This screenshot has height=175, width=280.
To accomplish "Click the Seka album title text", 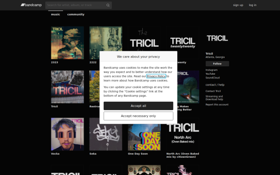I will tap(93, 154).
